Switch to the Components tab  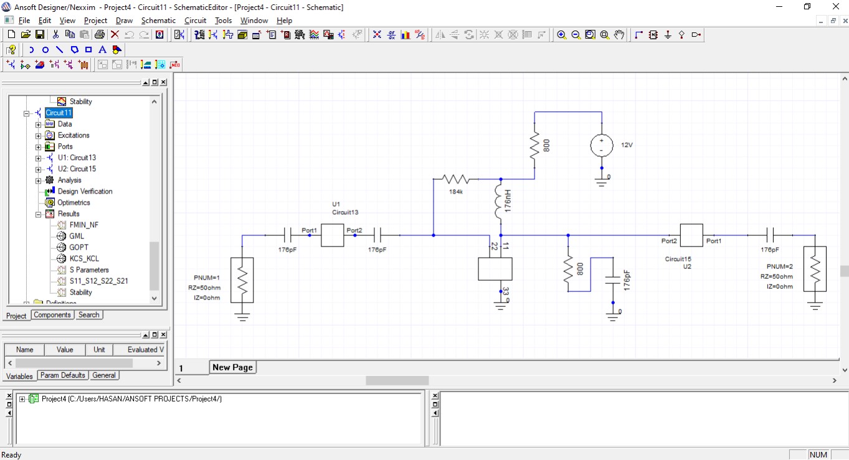click(52, 315)
